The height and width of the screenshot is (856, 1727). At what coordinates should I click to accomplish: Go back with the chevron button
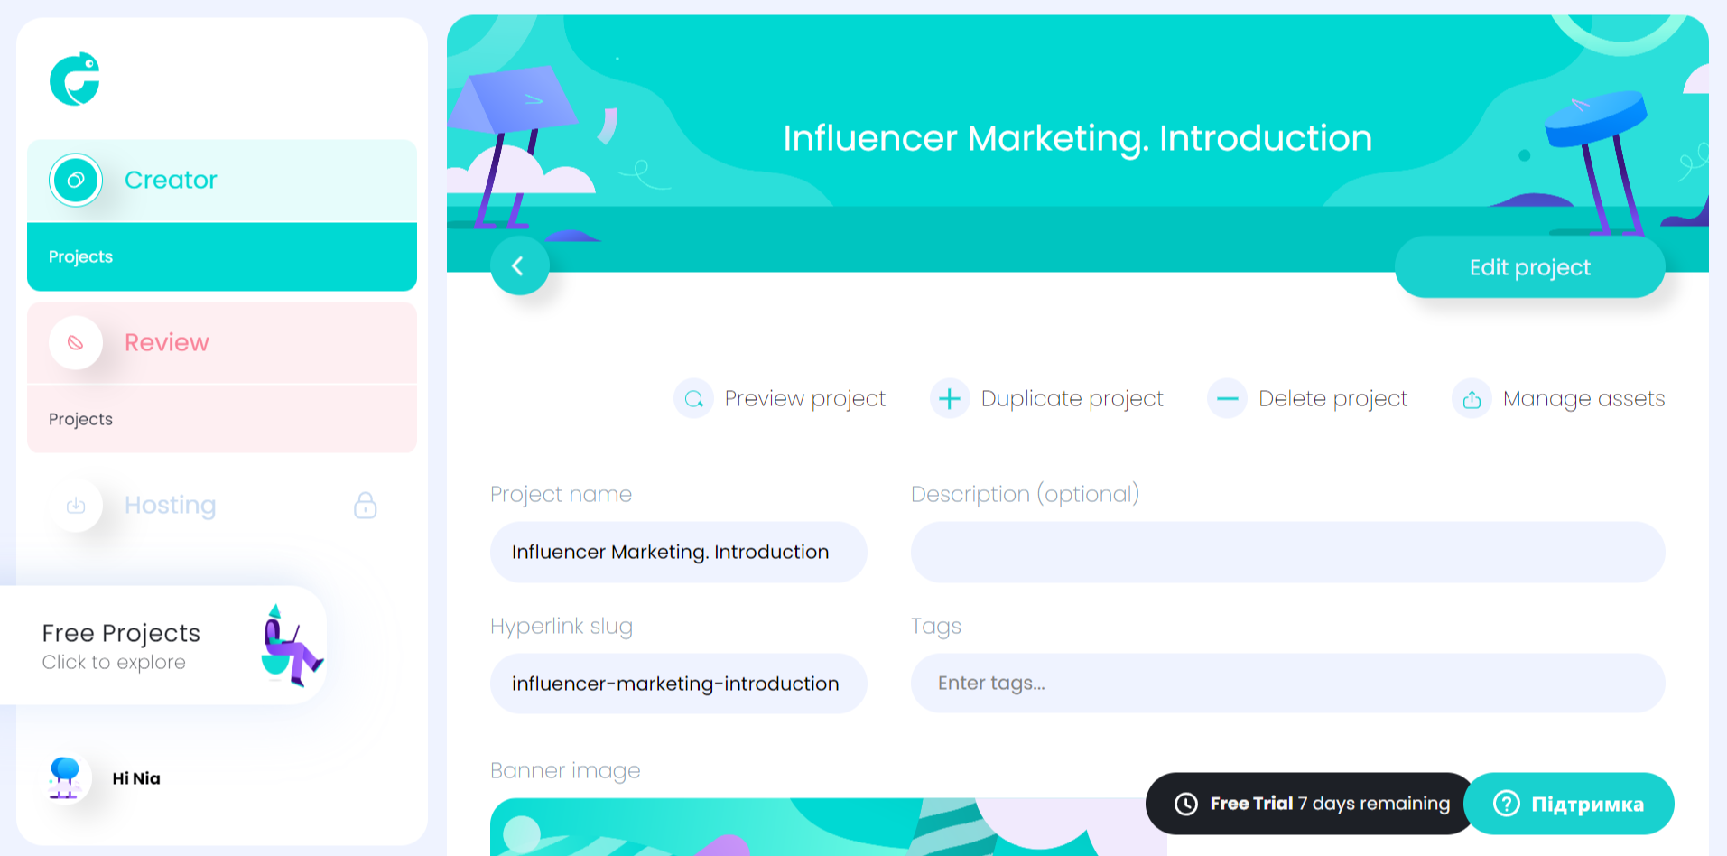tap(519, 265)
